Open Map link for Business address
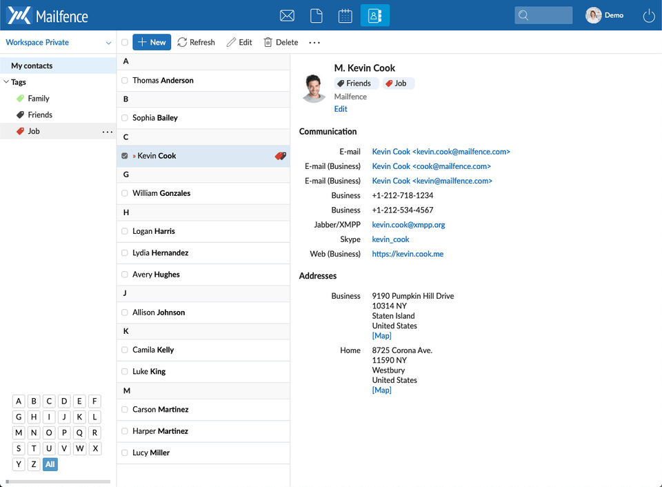 (x=381, y=336)
